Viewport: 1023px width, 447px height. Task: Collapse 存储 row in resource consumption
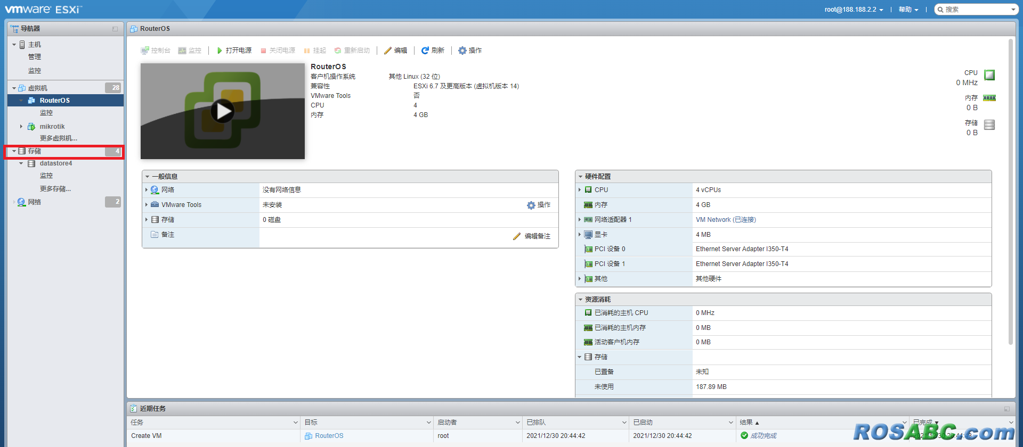[580, 357]
